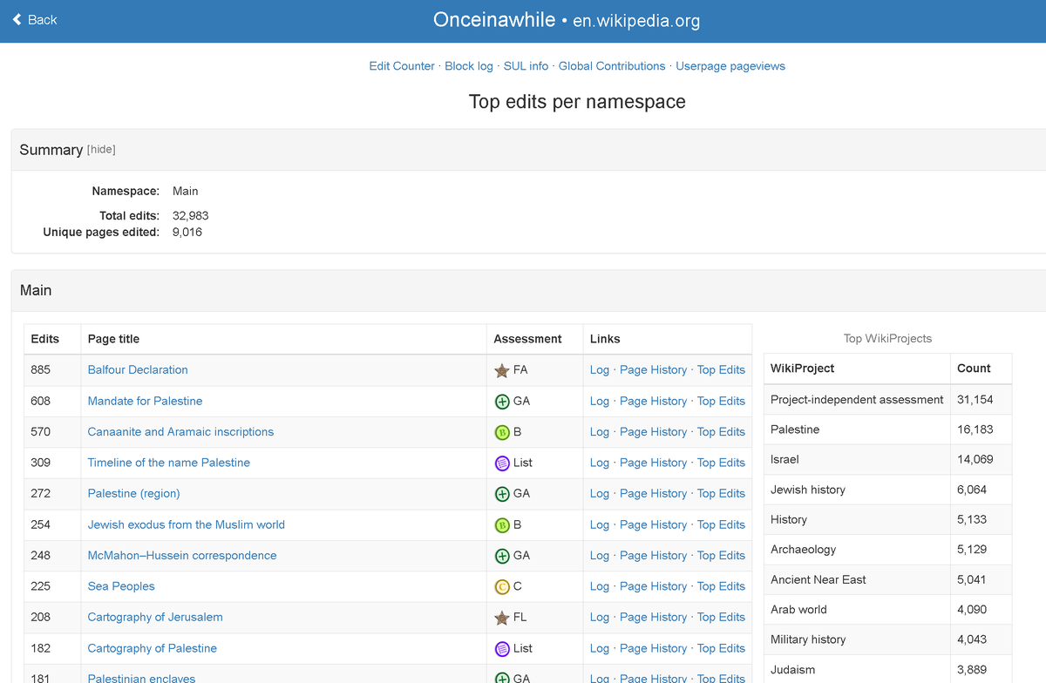Screen dimensions: 1046x683
Task: Open the Edit Counter tool
Action: (x=402, y=66)
